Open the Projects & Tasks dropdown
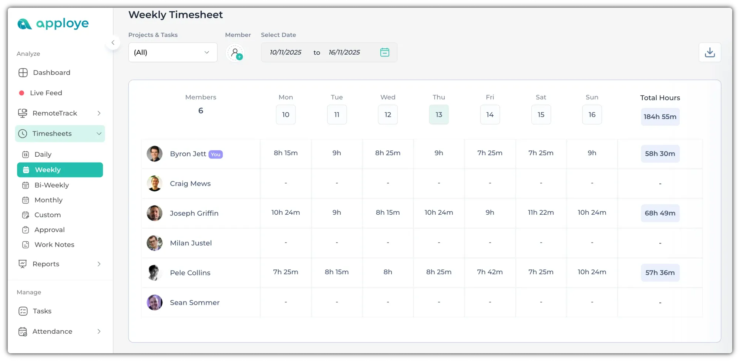Viewport: 740px width, 361px height. [x=172, y=52]
